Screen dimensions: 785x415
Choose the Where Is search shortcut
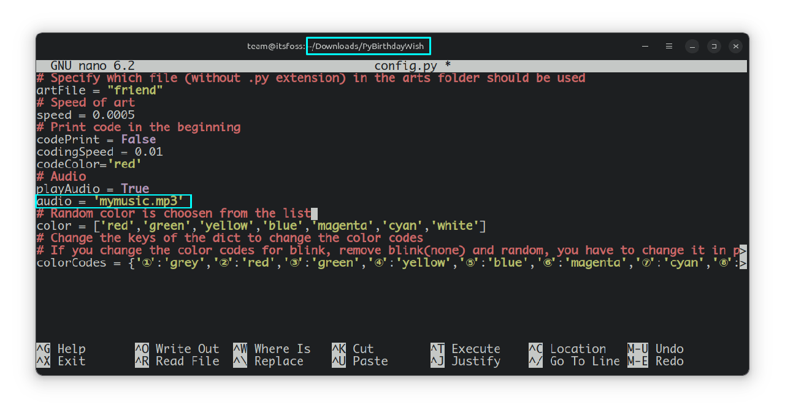[x=282, y=349]
